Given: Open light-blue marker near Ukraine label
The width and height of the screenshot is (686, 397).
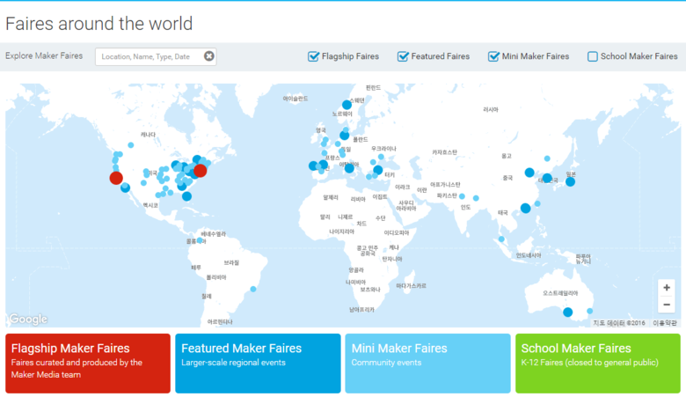Looking at the screenshot, I should click(381, 157).
